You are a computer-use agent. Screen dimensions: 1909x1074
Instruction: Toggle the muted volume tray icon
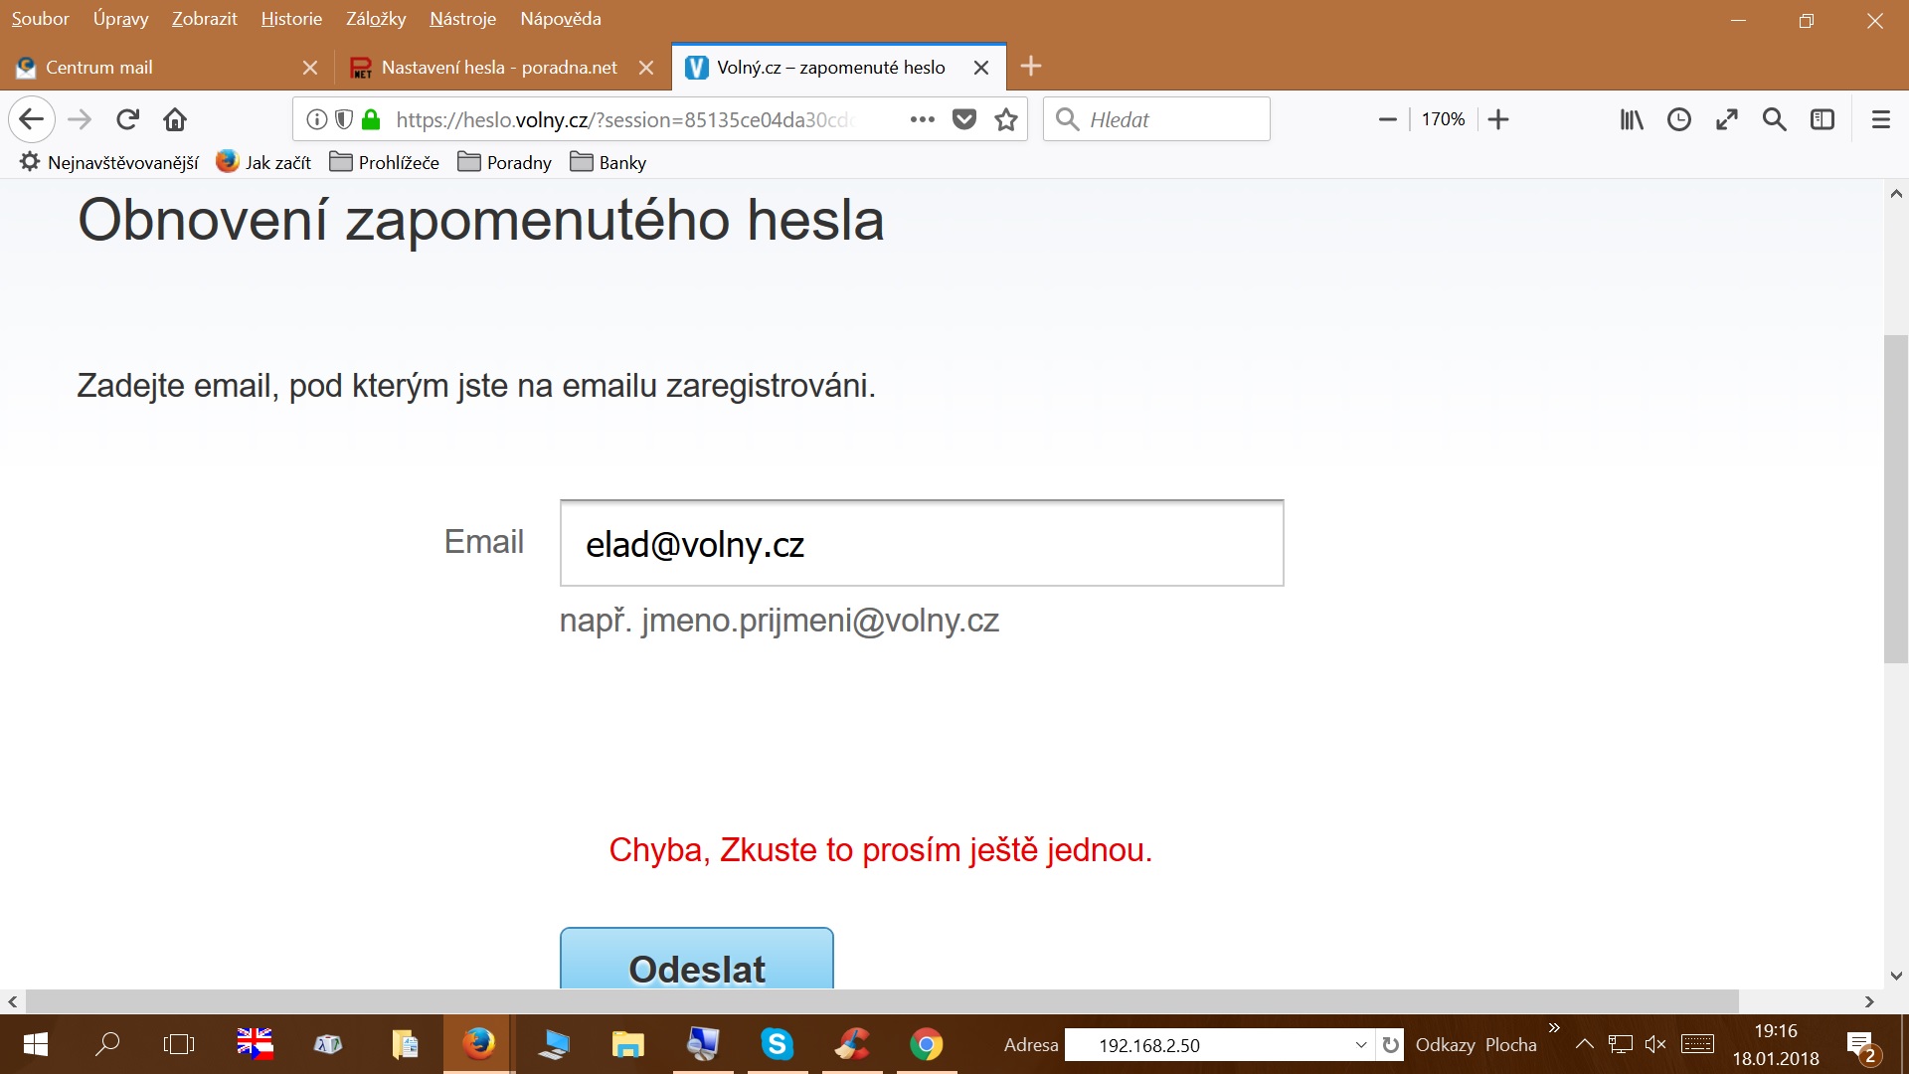pos(1654,1044)
